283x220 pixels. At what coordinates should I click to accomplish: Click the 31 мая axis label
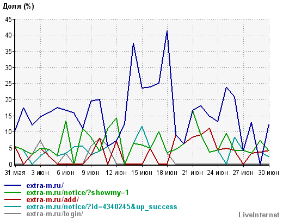[15, 173]
